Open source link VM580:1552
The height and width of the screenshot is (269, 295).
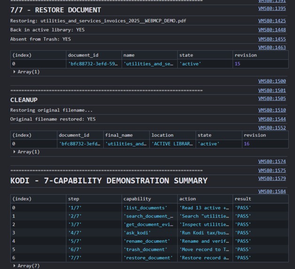(x=272, y=128)
